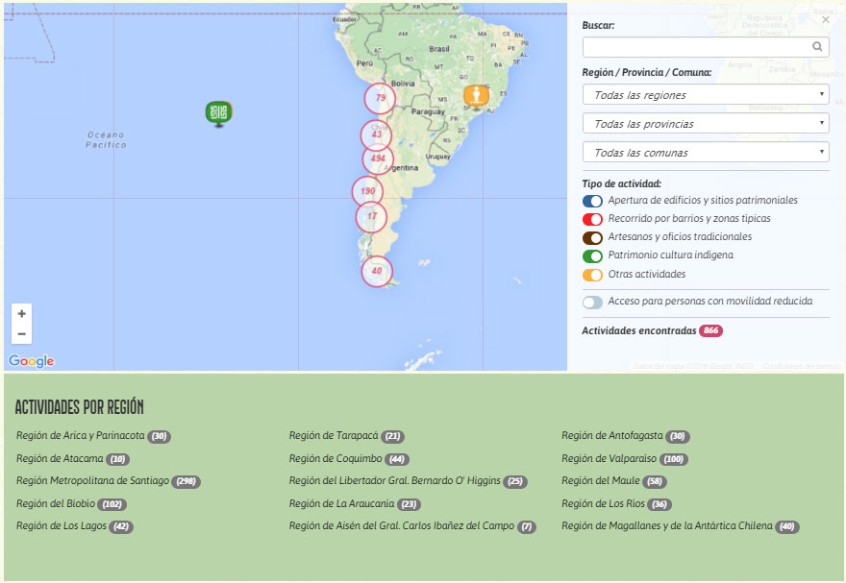Viewport: 846px width, 583px height.
Task: Enable Acceso para personas con movilidad reducida
Action: point(592,302)
